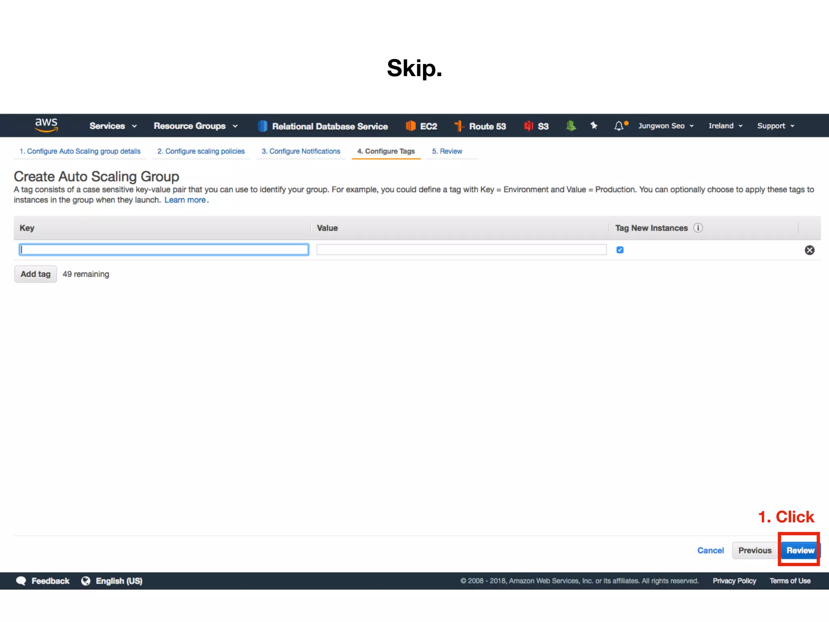This screenshot has width=829, height=622.
Task: Click the Add tag button
Action: pos(36,274)
